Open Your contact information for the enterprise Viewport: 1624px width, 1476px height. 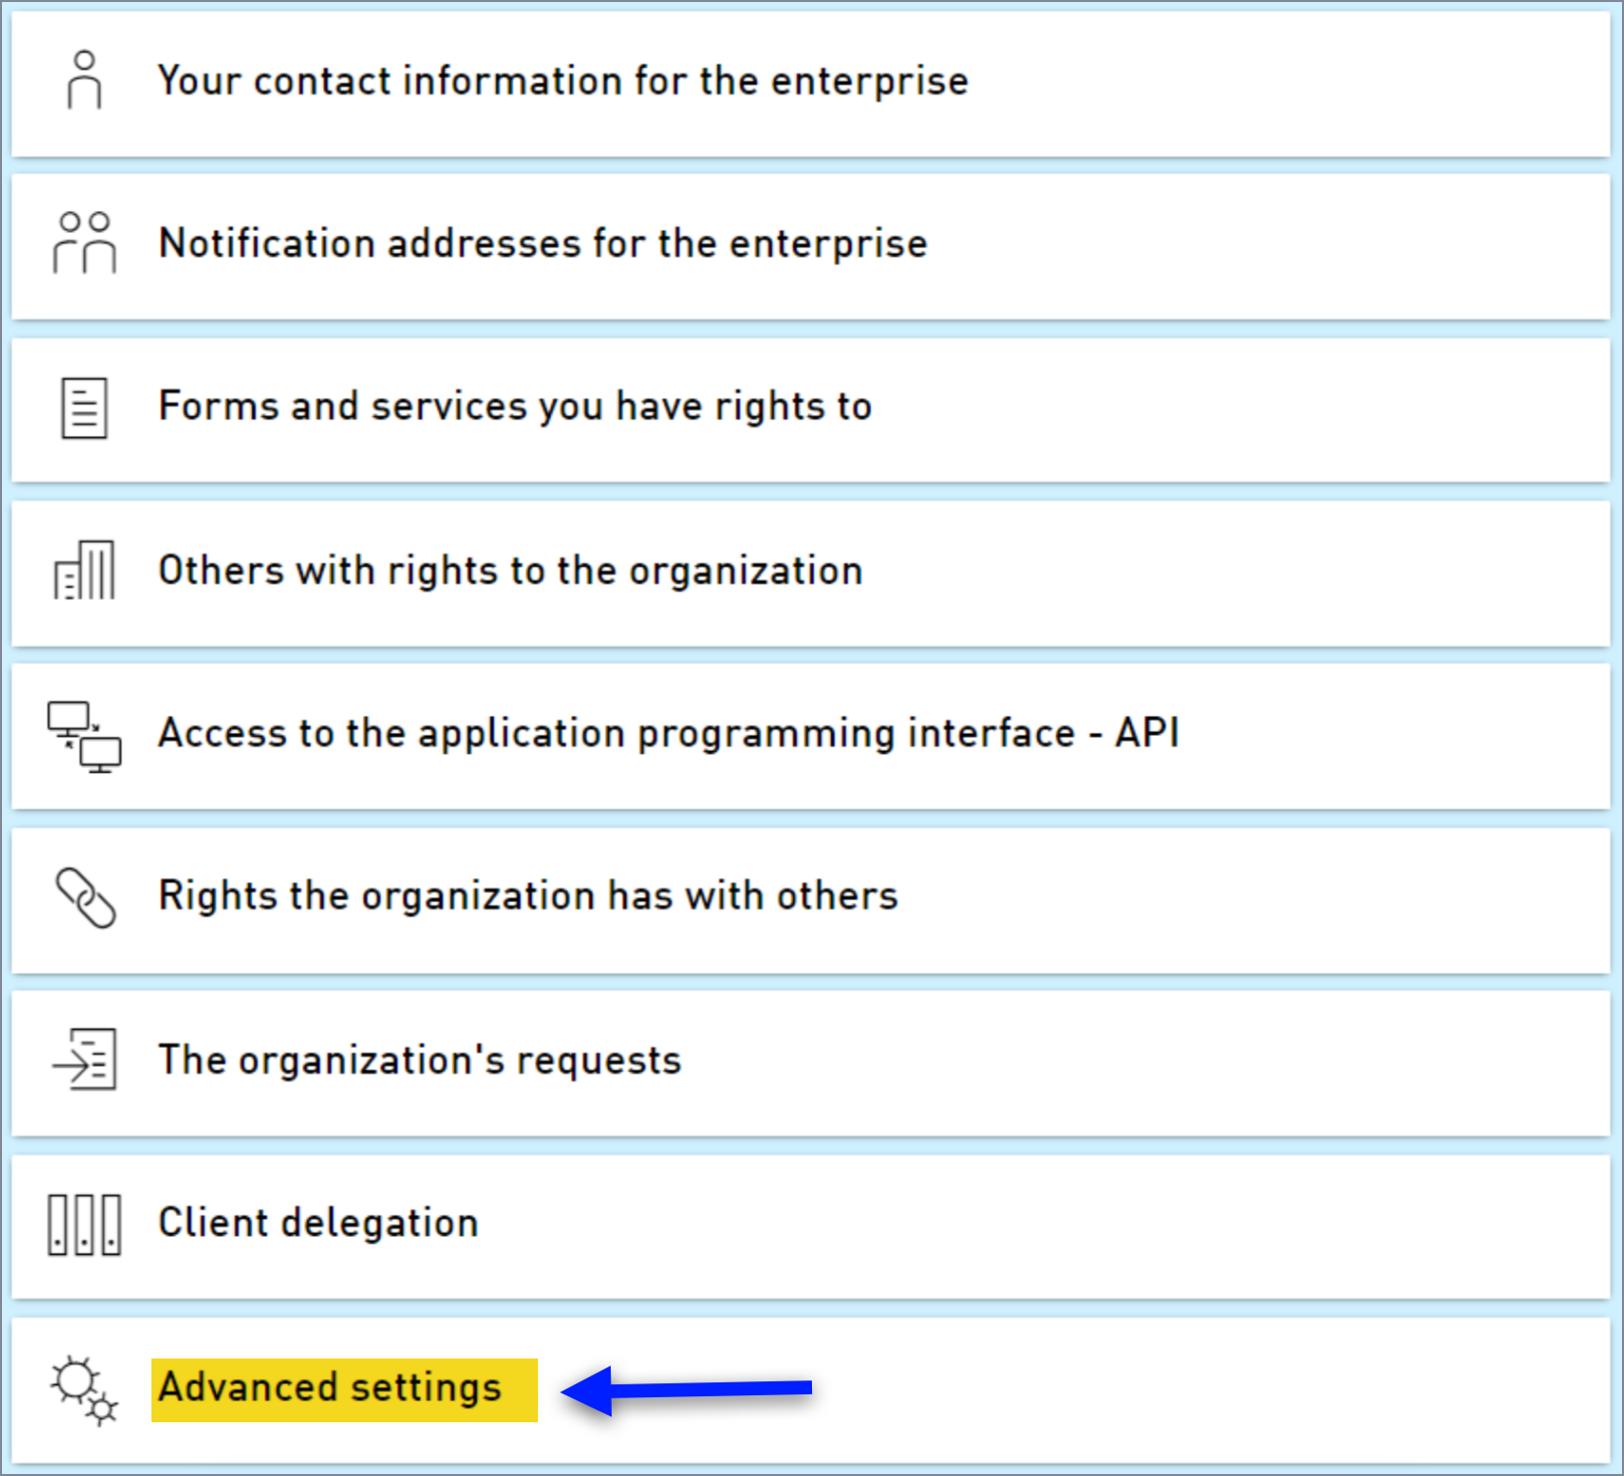561,82
